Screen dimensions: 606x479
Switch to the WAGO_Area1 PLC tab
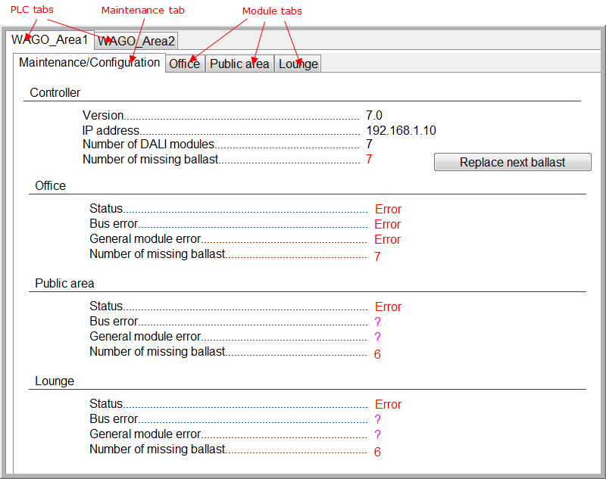[x=50, y=40]
